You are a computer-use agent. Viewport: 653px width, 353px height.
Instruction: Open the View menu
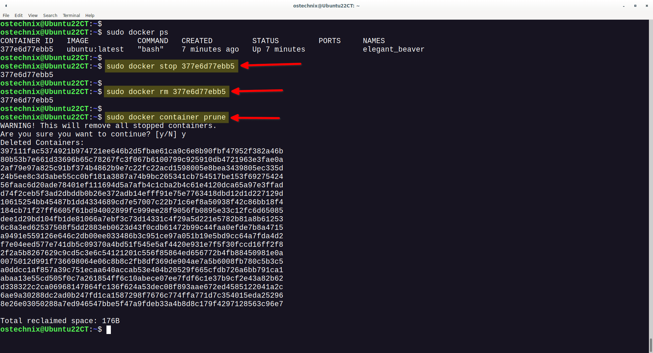click(x=33, y=16)
